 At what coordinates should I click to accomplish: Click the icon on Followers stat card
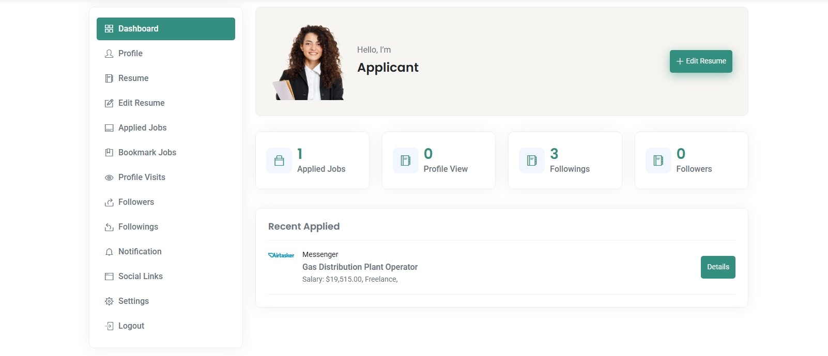[x=658, y=160]
